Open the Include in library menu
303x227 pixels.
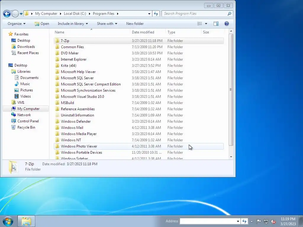click(73, 24)
